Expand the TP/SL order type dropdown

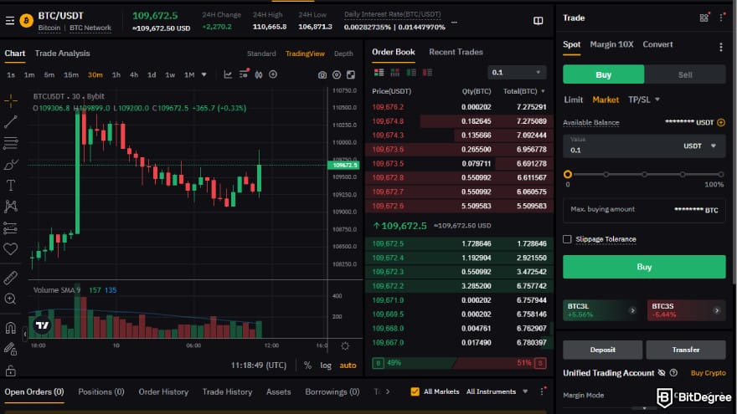tap(657, 100)
